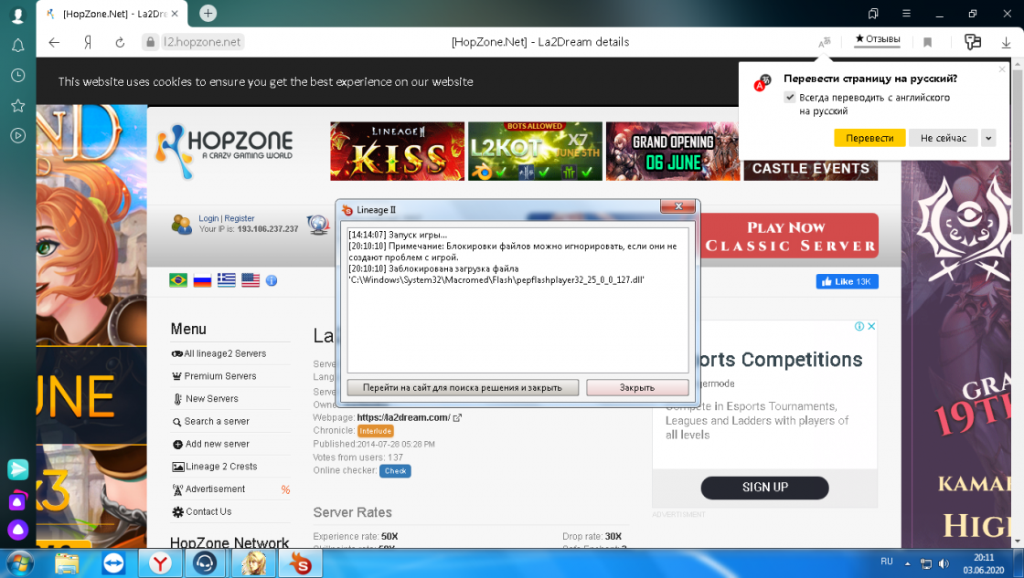Toggle always translate from English checkbox
The image size is (1024, 578).
click(x=790, y=98)
